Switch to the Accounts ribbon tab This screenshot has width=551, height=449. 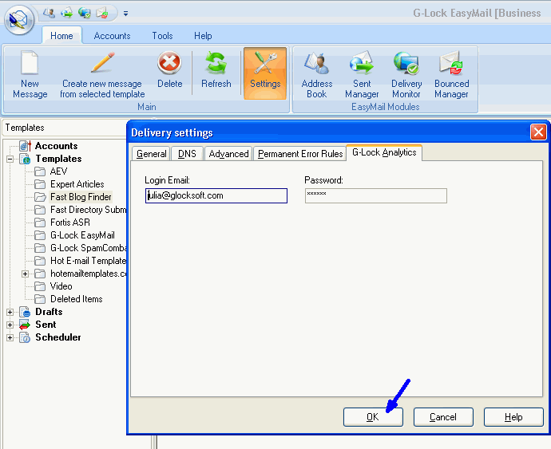click(x=112, y=35)
